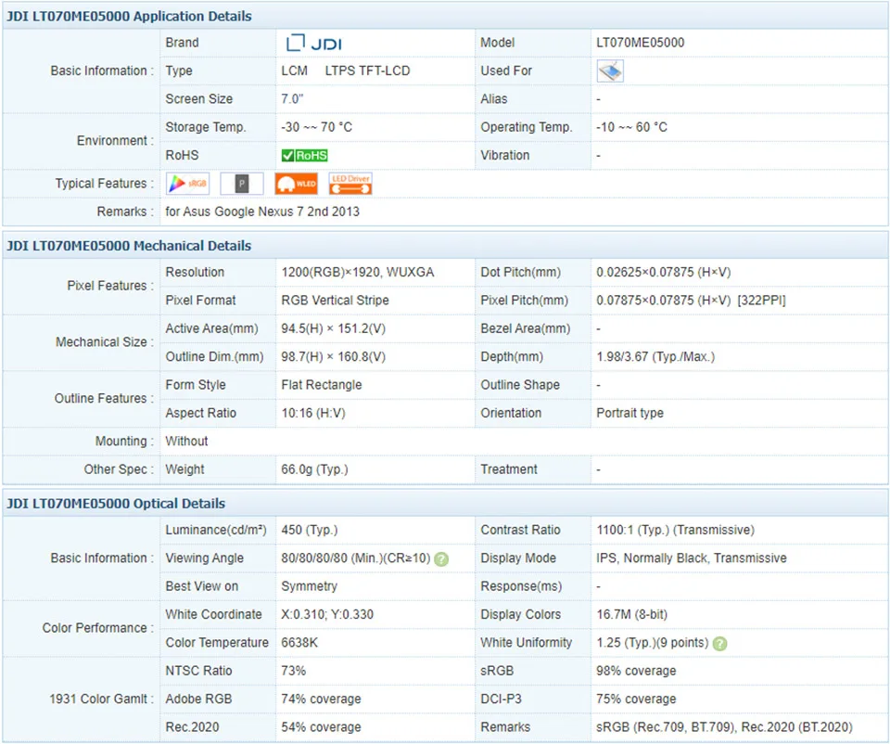Image resolution: width=890 pixels, height=744 pixels.
Task: Click viewing angle '80/80/80/80 (Min.)(CR≥10)'
Action: point(356,558)
